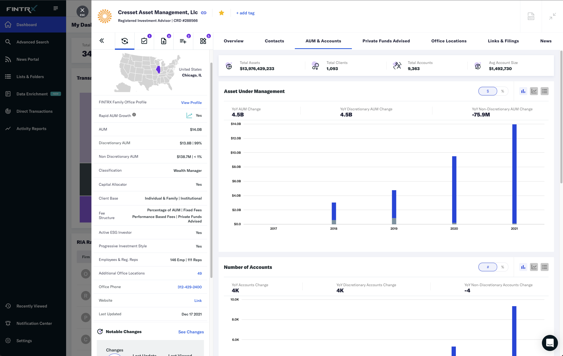Collapse side panel double chevron
563x356 pixels.
102,41
